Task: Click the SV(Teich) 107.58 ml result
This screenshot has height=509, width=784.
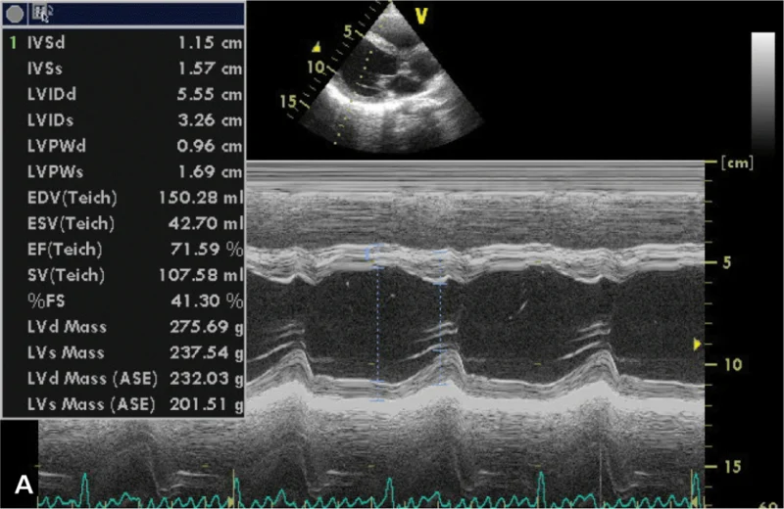Action: pyautogui.click(x=201, y=275)
